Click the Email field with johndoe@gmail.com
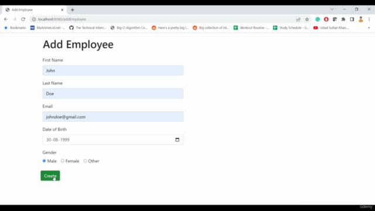Screen dimensions: 375x211 pos(113,117)
